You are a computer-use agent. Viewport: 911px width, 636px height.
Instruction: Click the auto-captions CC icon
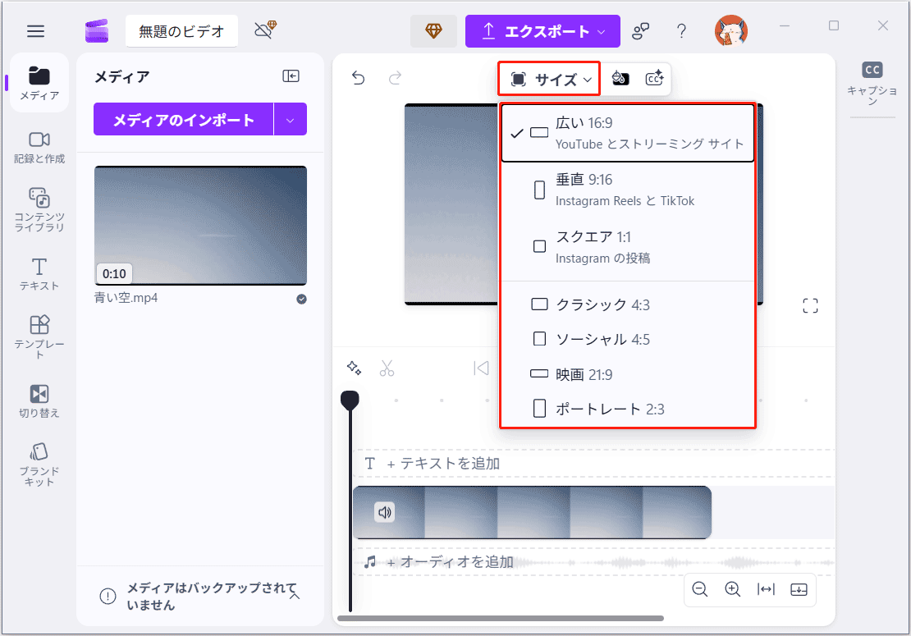[x=656, y=77]
